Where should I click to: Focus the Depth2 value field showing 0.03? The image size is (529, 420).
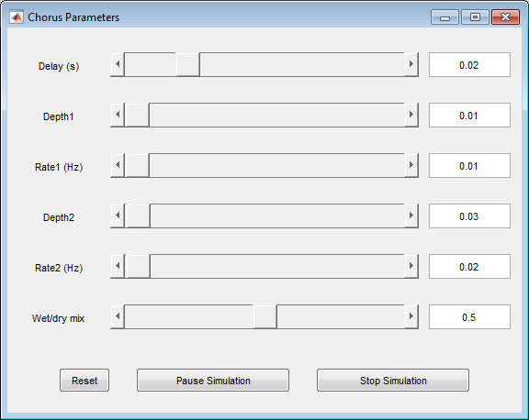[469, 216]
